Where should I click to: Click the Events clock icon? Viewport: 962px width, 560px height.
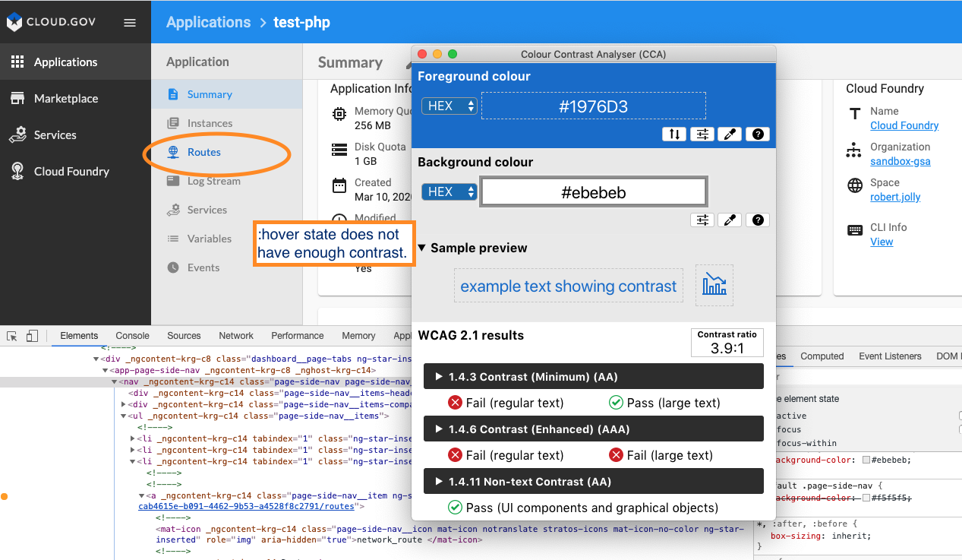(x=173, y=267)
